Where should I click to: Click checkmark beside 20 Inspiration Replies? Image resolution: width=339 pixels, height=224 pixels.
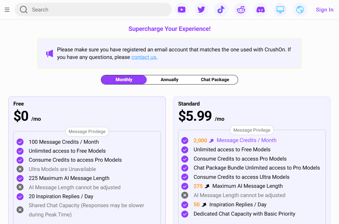20,196
